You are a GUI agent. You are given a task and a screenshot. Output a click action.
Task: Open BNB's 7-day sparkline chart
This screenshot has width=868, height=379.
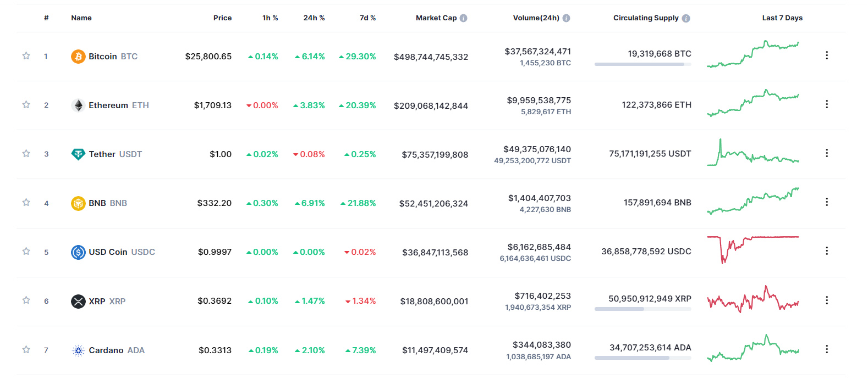point(753,201)
